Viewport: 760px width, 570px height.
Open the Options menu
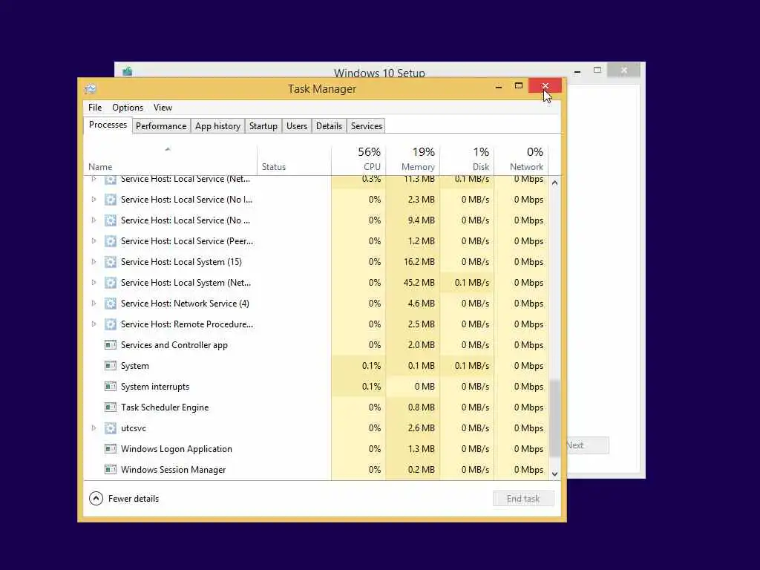click(x=128, y=108)
